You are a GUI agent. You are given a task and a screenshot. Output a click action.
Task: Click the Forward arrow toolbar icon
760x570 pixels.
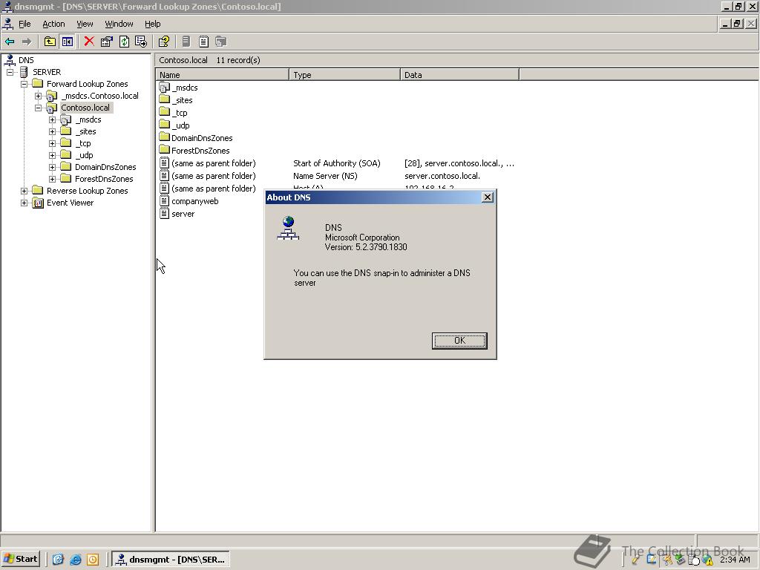pyautogui.click(x=27, y=42)
